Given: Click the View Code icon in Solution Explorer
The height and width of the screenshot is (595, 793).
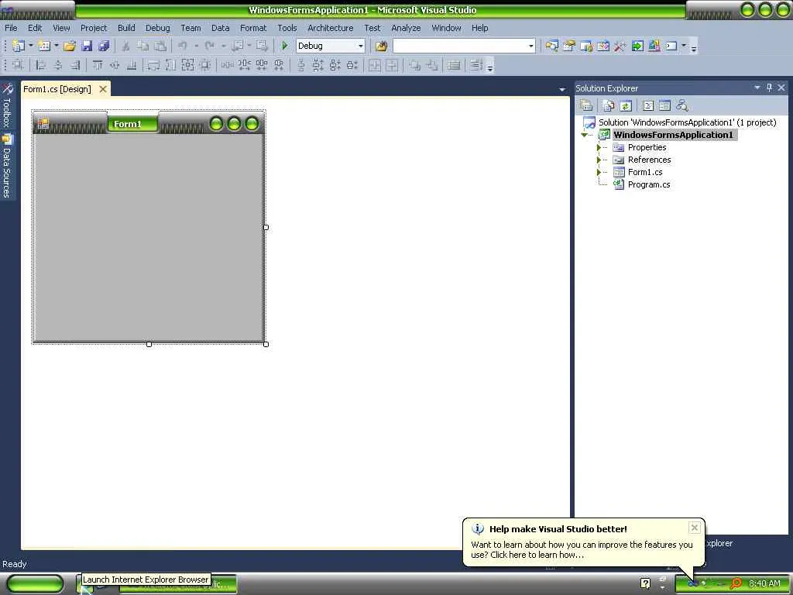Looking at the screenshot, I should (648, 105).
